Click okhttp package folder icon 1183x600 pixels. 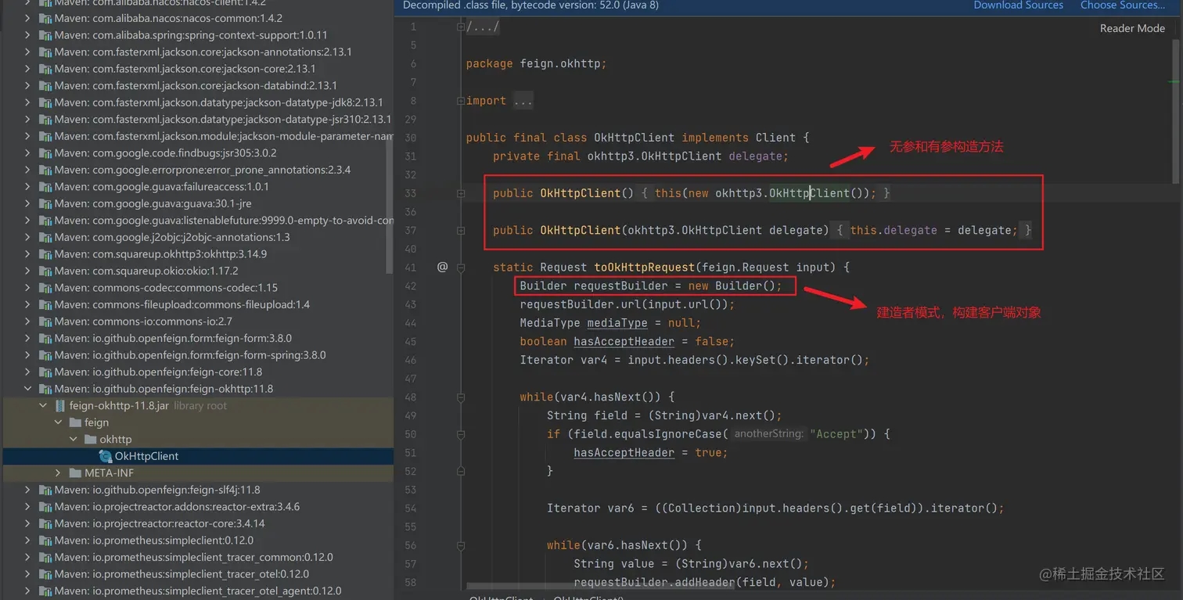(x=91, y=439)
